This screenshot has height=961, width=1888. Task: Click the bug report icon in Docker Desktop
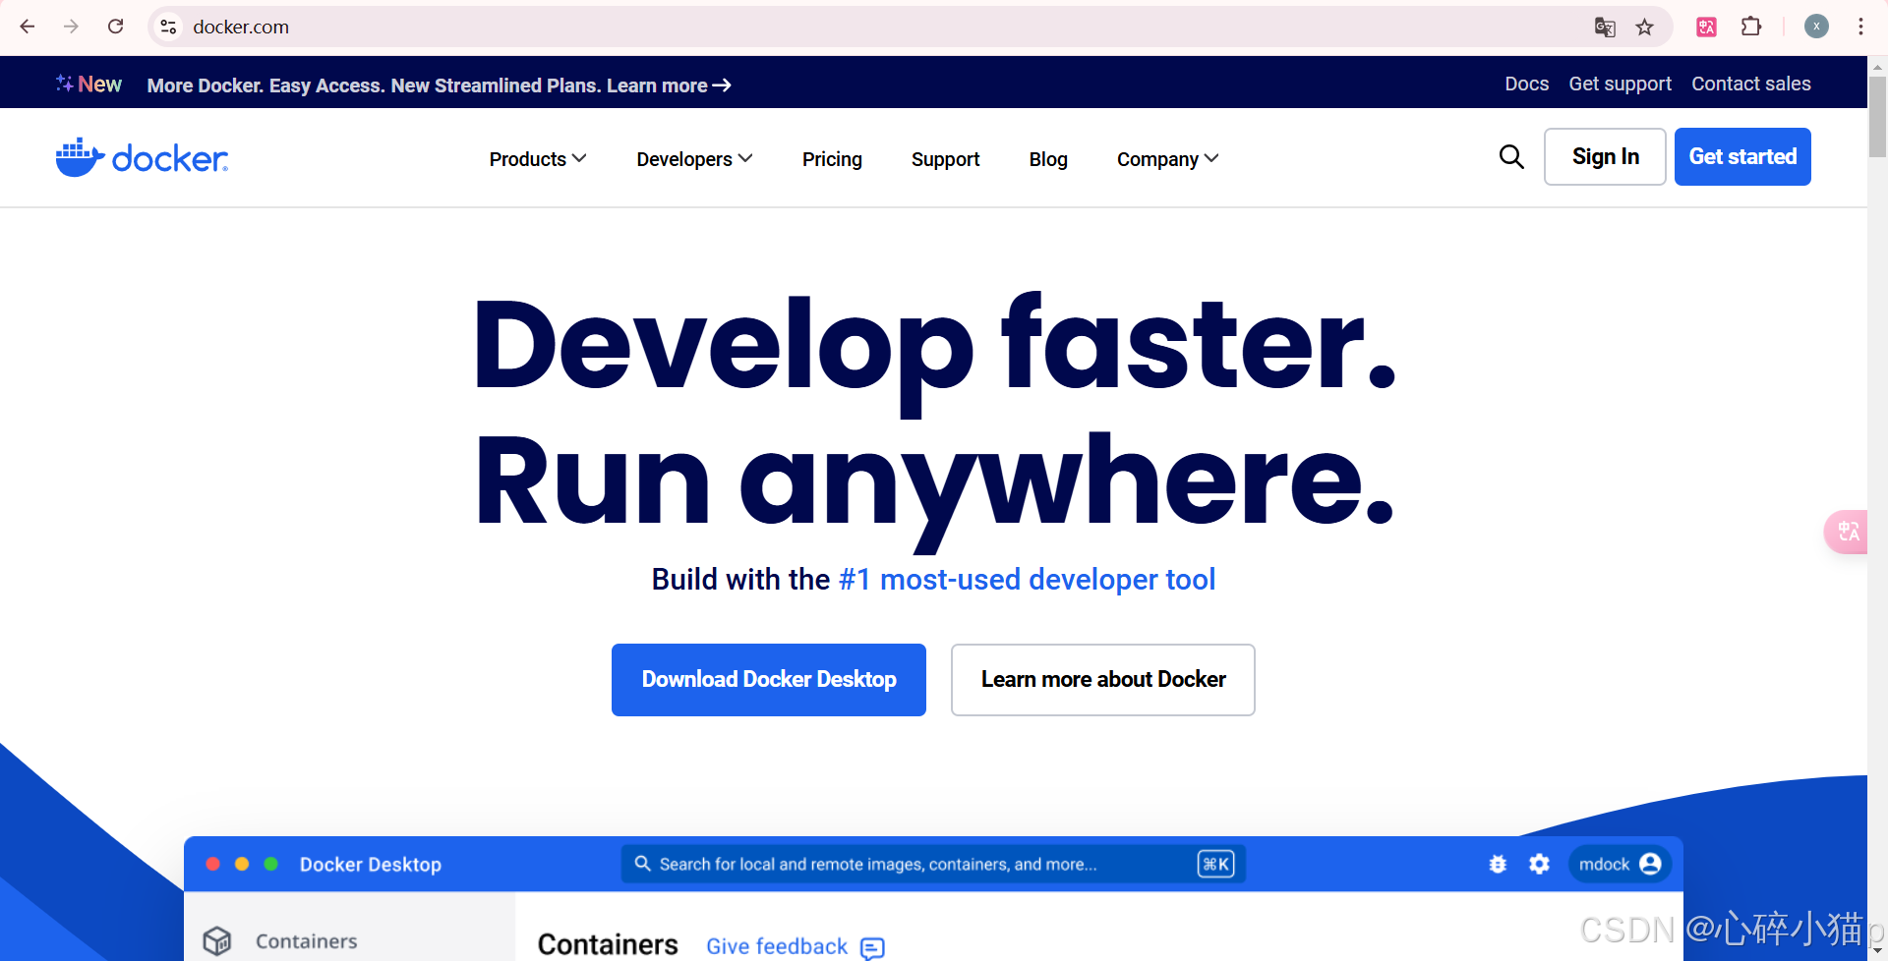[1498, 864]
